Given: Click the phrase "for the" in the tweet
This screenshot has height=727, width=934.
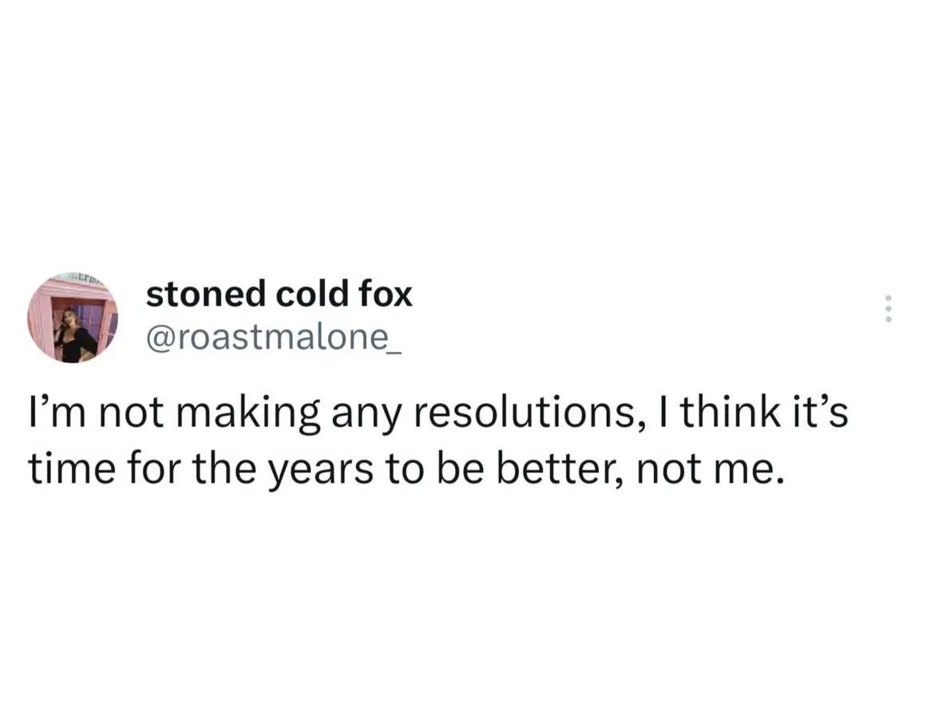Looking at the screenshot, I should click(x=167, y=472).
